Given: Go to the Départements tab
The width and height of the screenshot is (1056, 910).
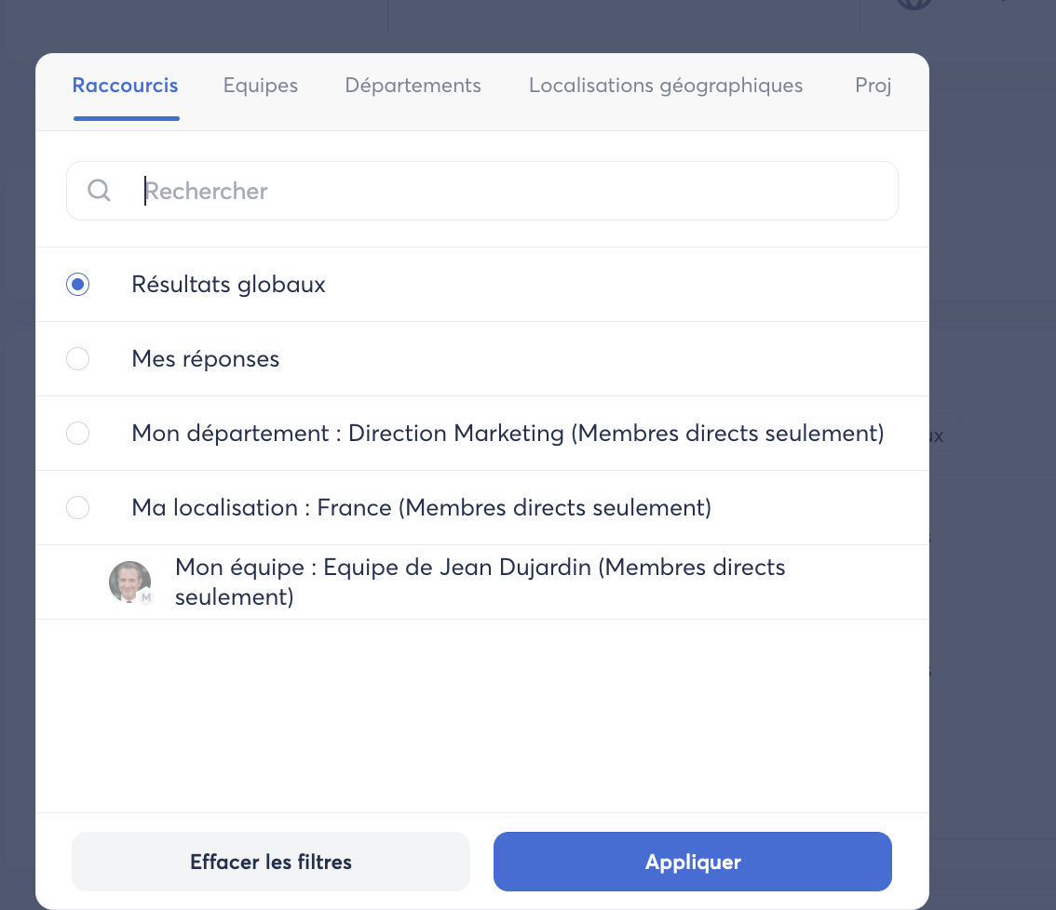Looking at the screenshot, I should click(x=413, y=86).
